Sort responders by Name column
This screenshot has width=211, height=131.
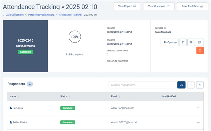click(x=14, y=96)
